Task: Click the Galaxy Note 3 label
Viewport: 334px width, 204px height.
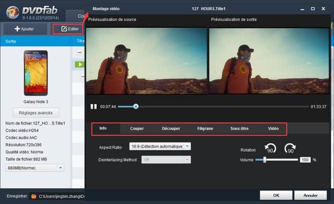Action: [x=36, y=102]
